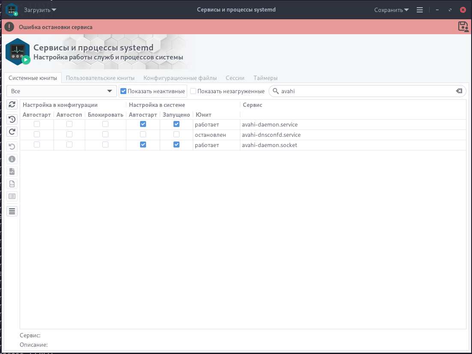Click the refresh units sync icon
Viewport: 472px width, 354px height.
[12, 105]
